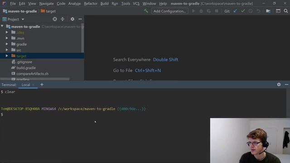Open the Edit menu

click(22, 4)
